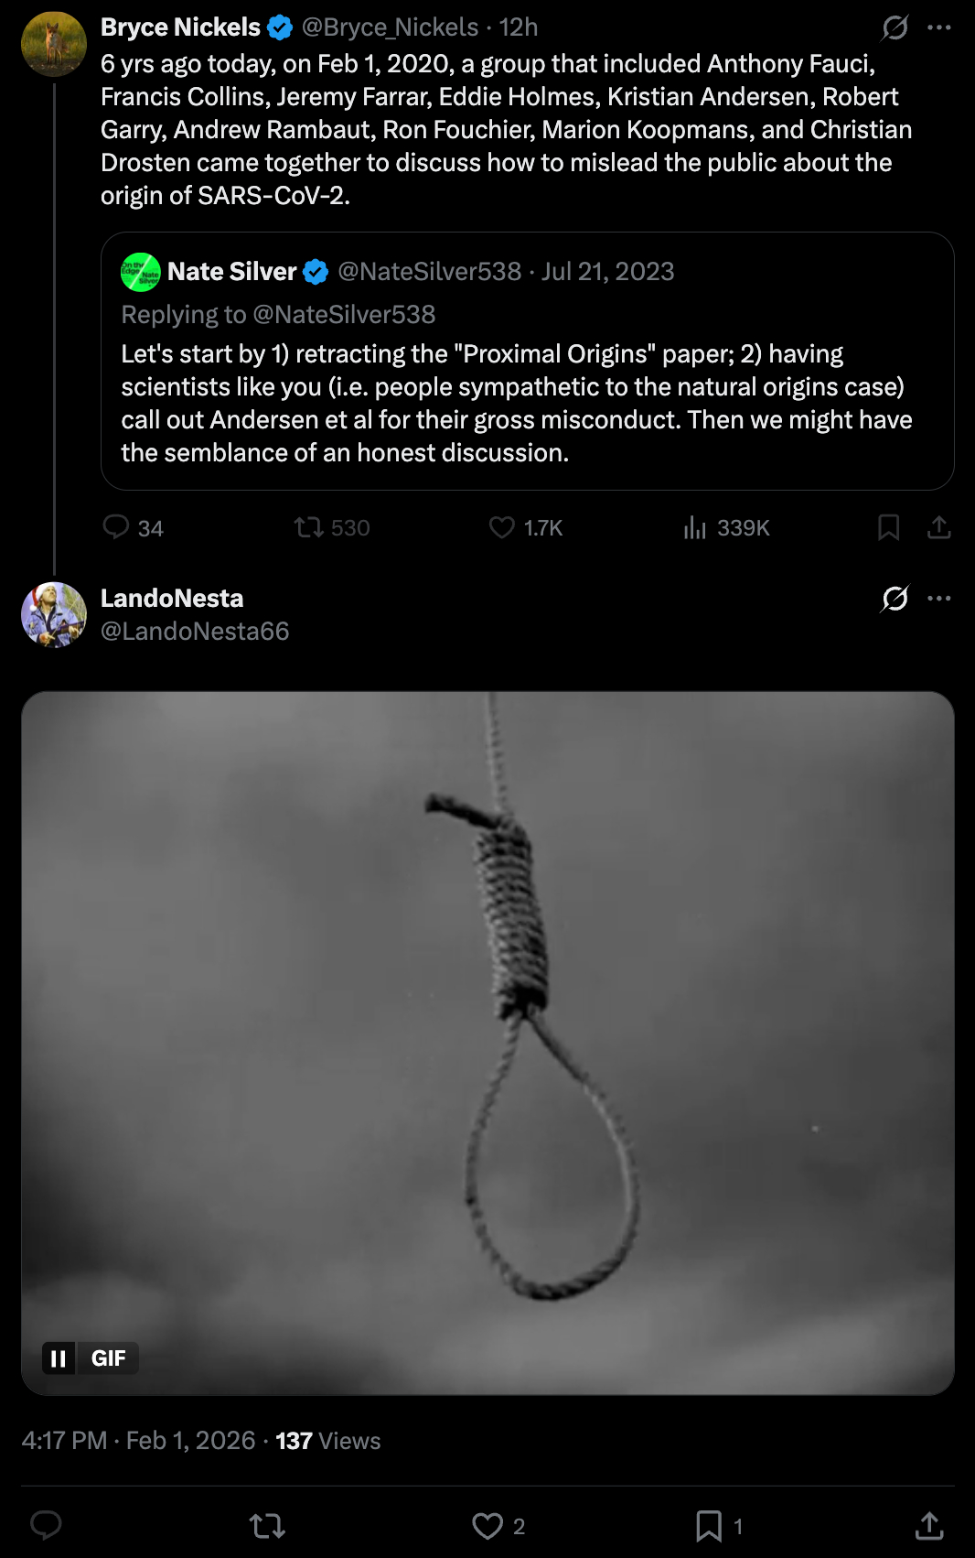Viewport: 975px width, 1558px height.
Task: Expand more options menu on LandoNesta's reply
Action: pyautogui.click(x=939, y=599)
